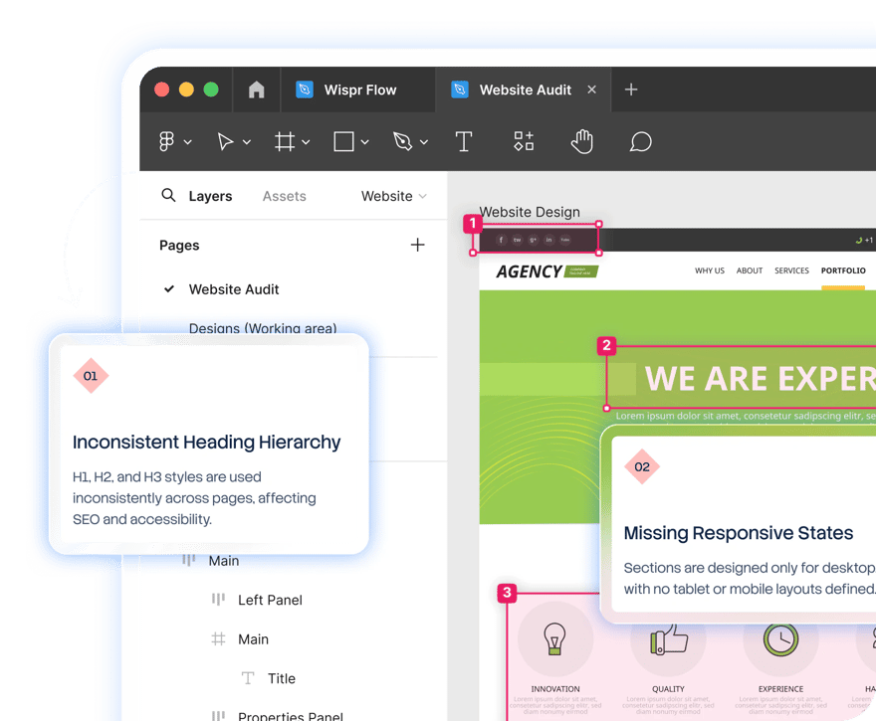Open the Resources components tool
The image size is (876, 721).
tap(524, 141)
